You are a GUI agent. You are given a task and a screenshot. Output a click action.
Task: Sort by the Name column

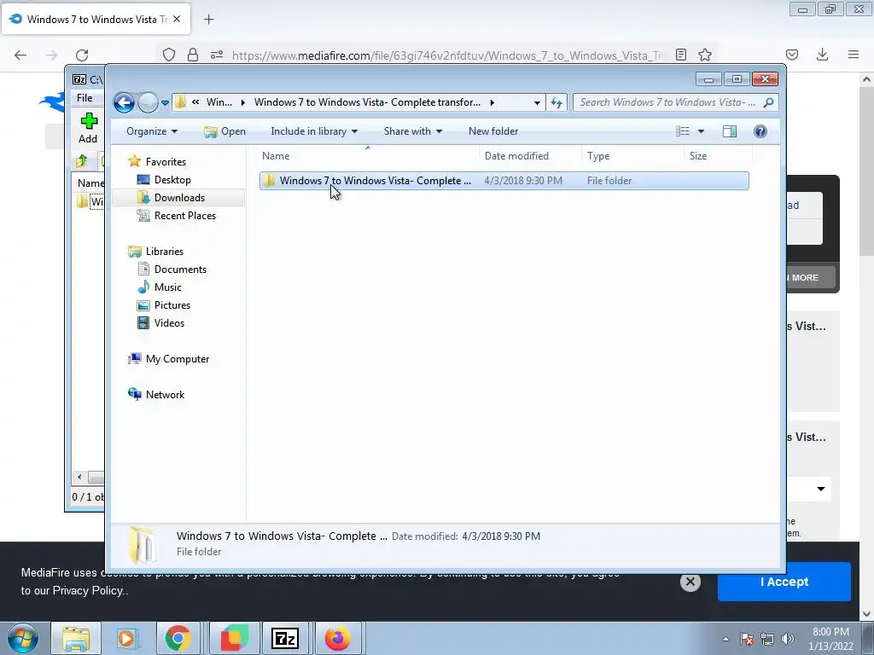(x=368, y=156)
